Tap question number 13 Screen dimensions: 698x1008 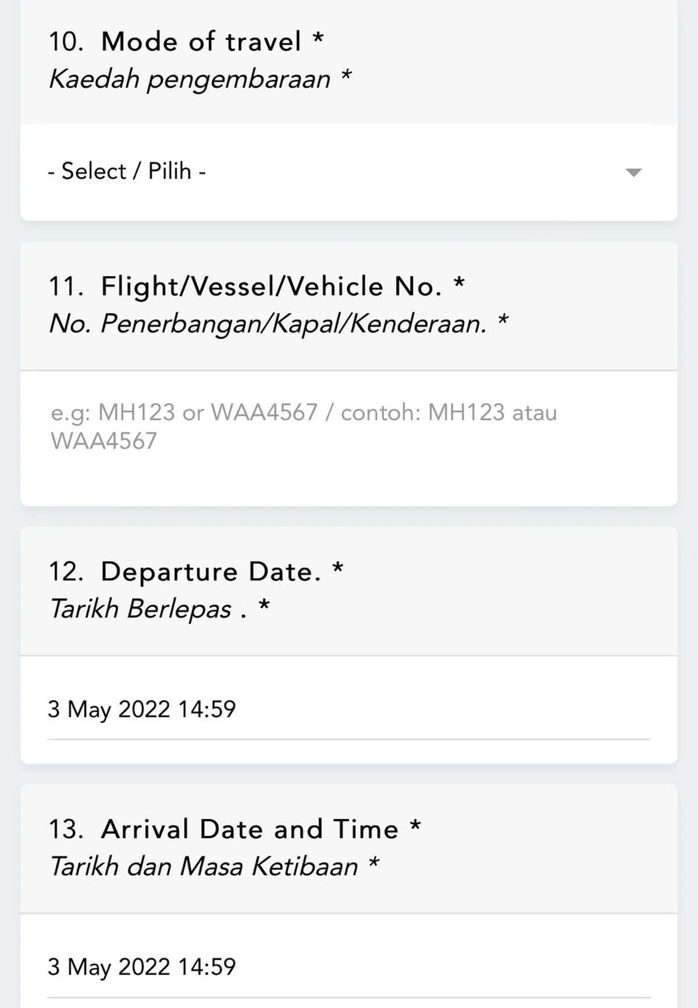coord(66,829)
